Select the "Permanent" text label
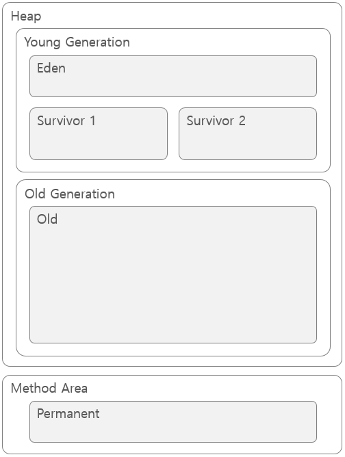The height and width of the screenshot is (457, 345). click(x=68, y=414)
